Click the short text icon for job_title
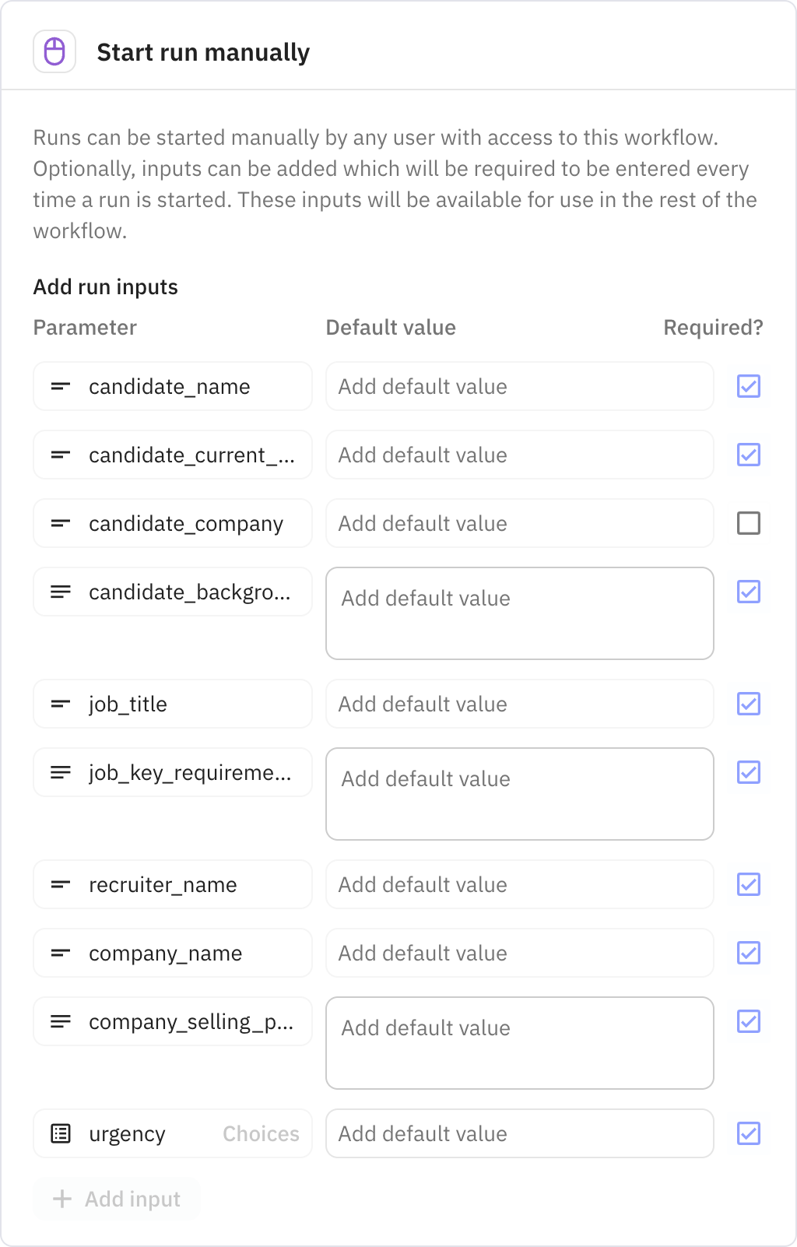This screenshot has height=1247, width=797. click(61, 704)
